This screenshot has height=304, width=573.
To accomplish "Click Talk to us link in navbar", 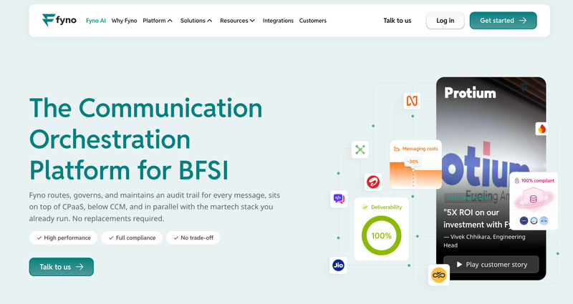I will (398, 21).
